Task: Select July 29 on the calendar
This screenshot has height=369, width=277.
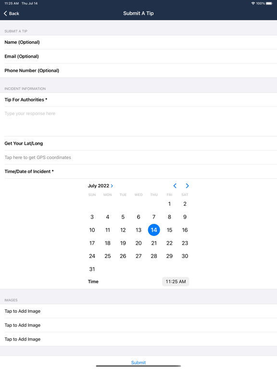Action: click(x=169, y=256)
